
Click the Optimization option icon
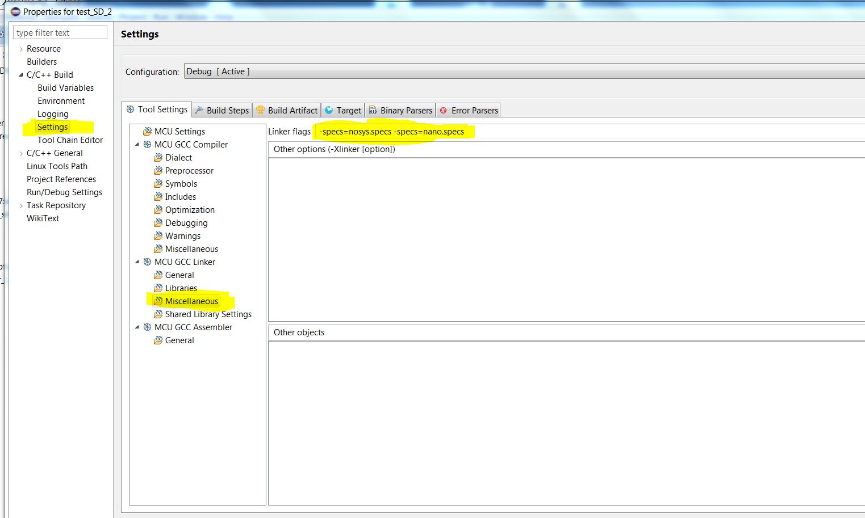pyautogui.click(x=158, y=210)
